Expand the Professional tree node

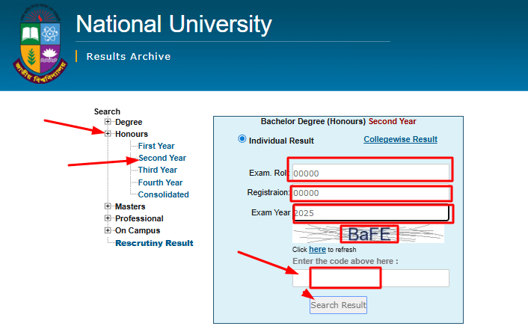point(108,218)
